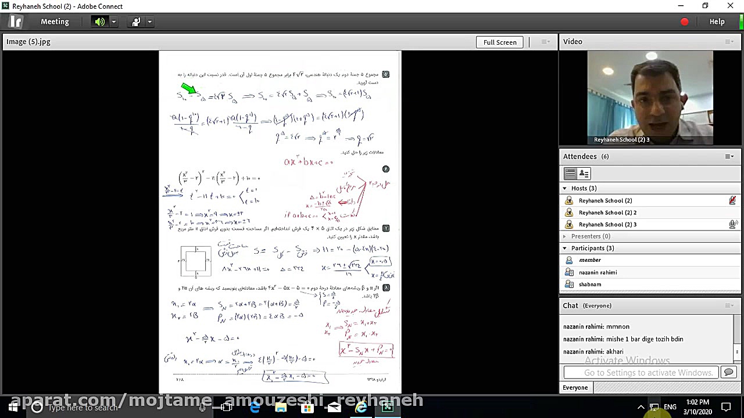Screen dimensions: 744x418
Task: Click the send chat message button
Action: point(729,373)
